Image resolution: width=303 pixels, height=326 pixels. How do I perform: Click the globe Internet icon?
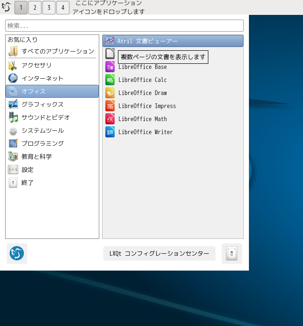(13, 78)
